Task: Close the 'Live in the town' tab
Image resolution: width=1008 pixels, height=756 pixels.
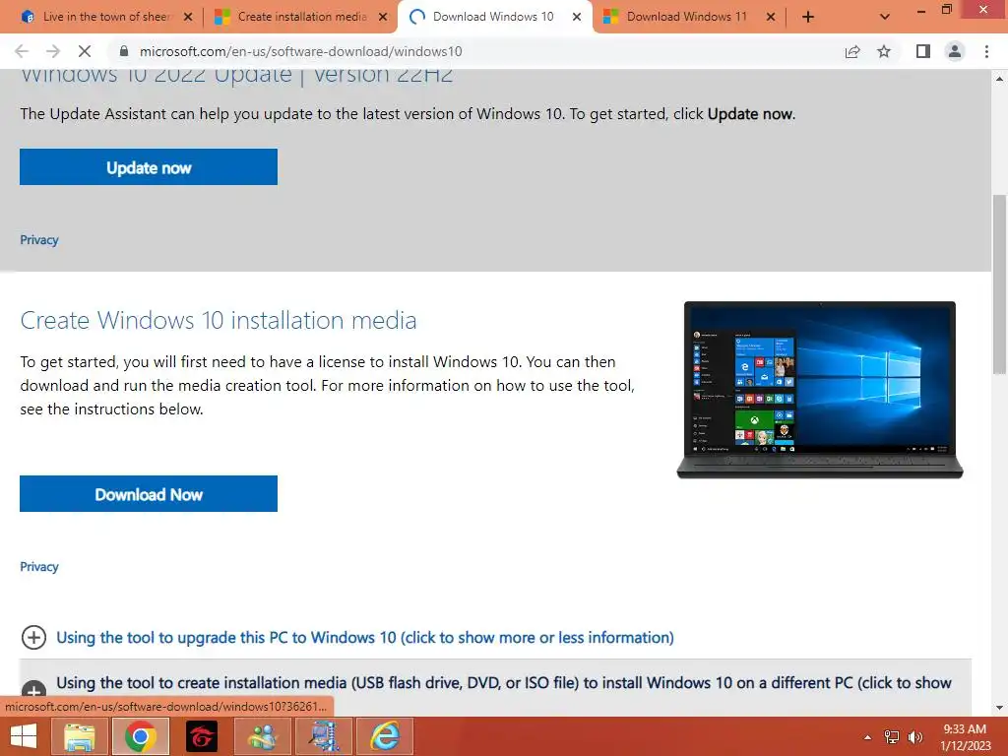Action: point(188,17)
